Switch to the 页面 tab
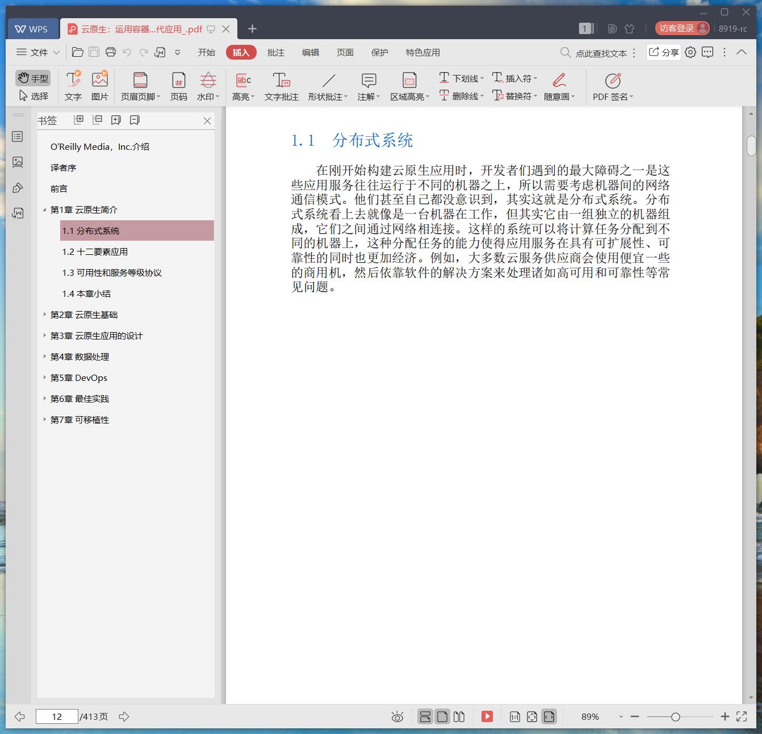The width and height of the screenshot is (762, 734). 345,52
